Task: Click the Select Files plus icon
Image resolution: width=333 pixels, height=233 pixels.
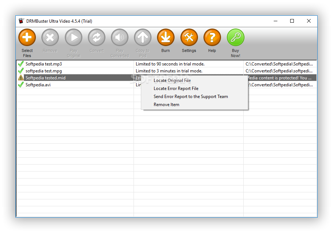Action: (x=27, y=38)
